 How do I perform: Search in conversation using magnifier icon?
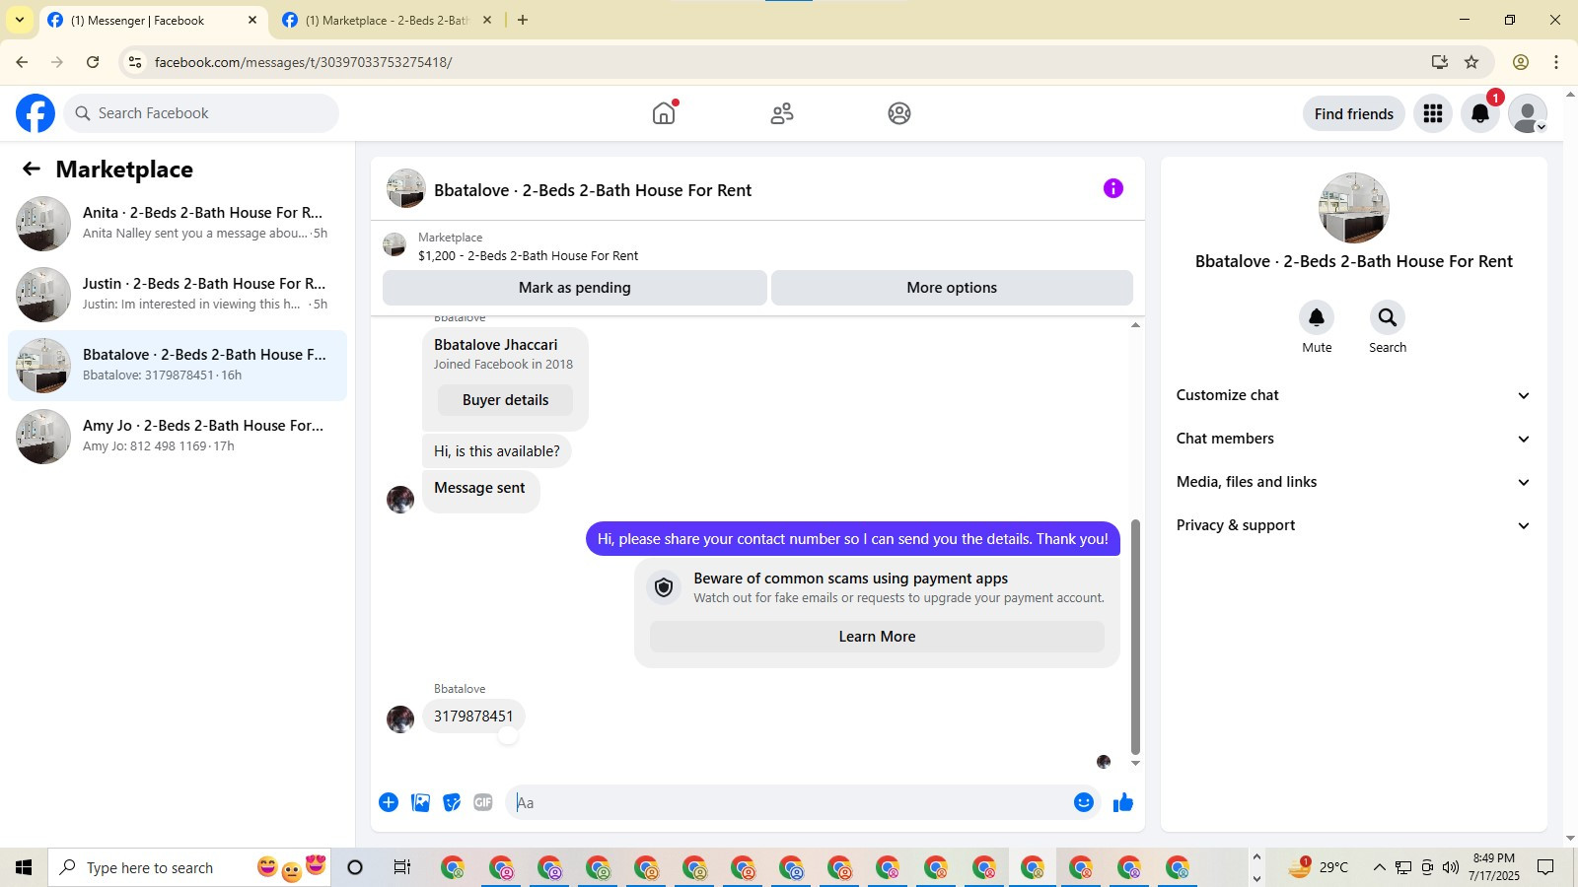1388,317
